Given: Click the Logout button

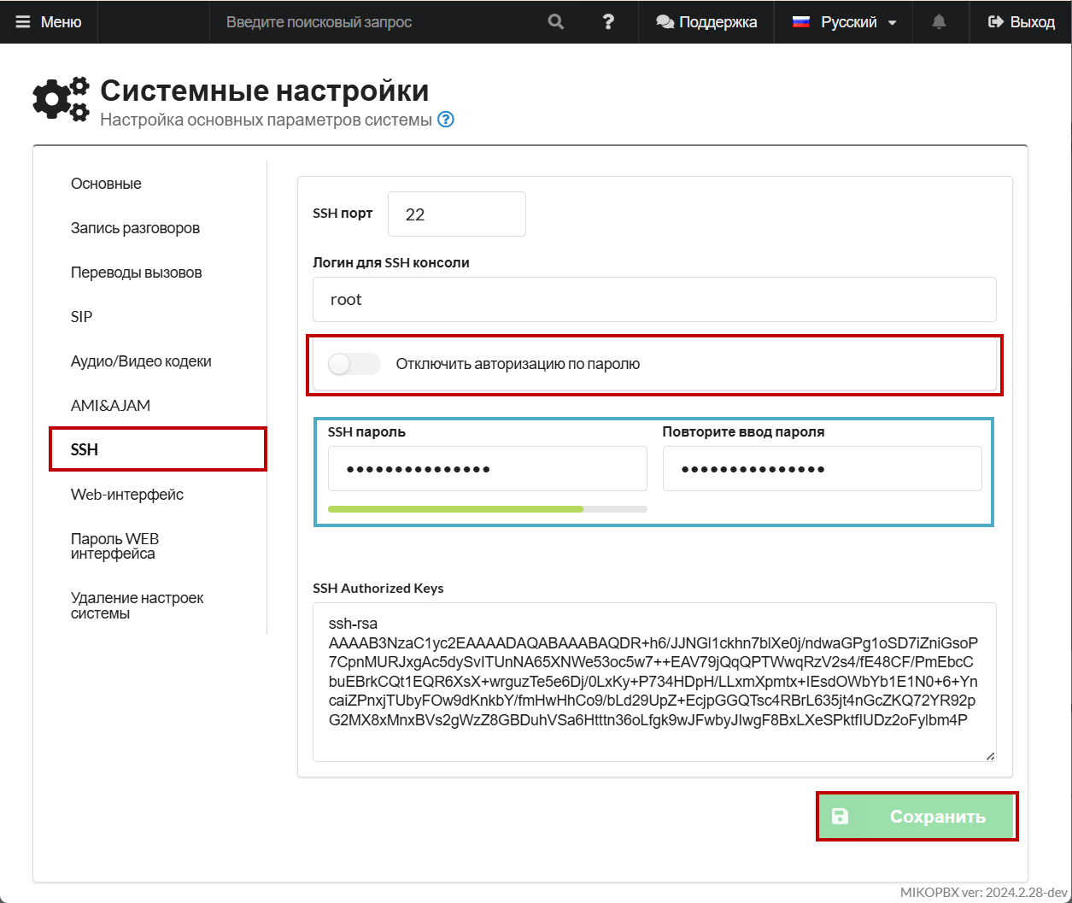Looking at the screenshot, I should [1022, 22].
